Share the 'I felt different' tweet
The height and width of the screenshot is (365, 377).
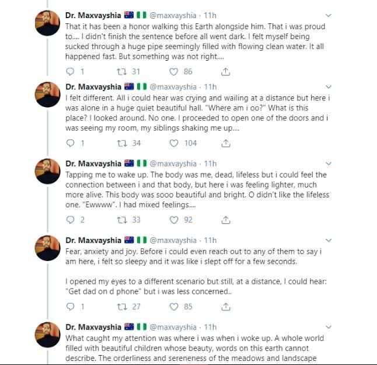(226, 143)
